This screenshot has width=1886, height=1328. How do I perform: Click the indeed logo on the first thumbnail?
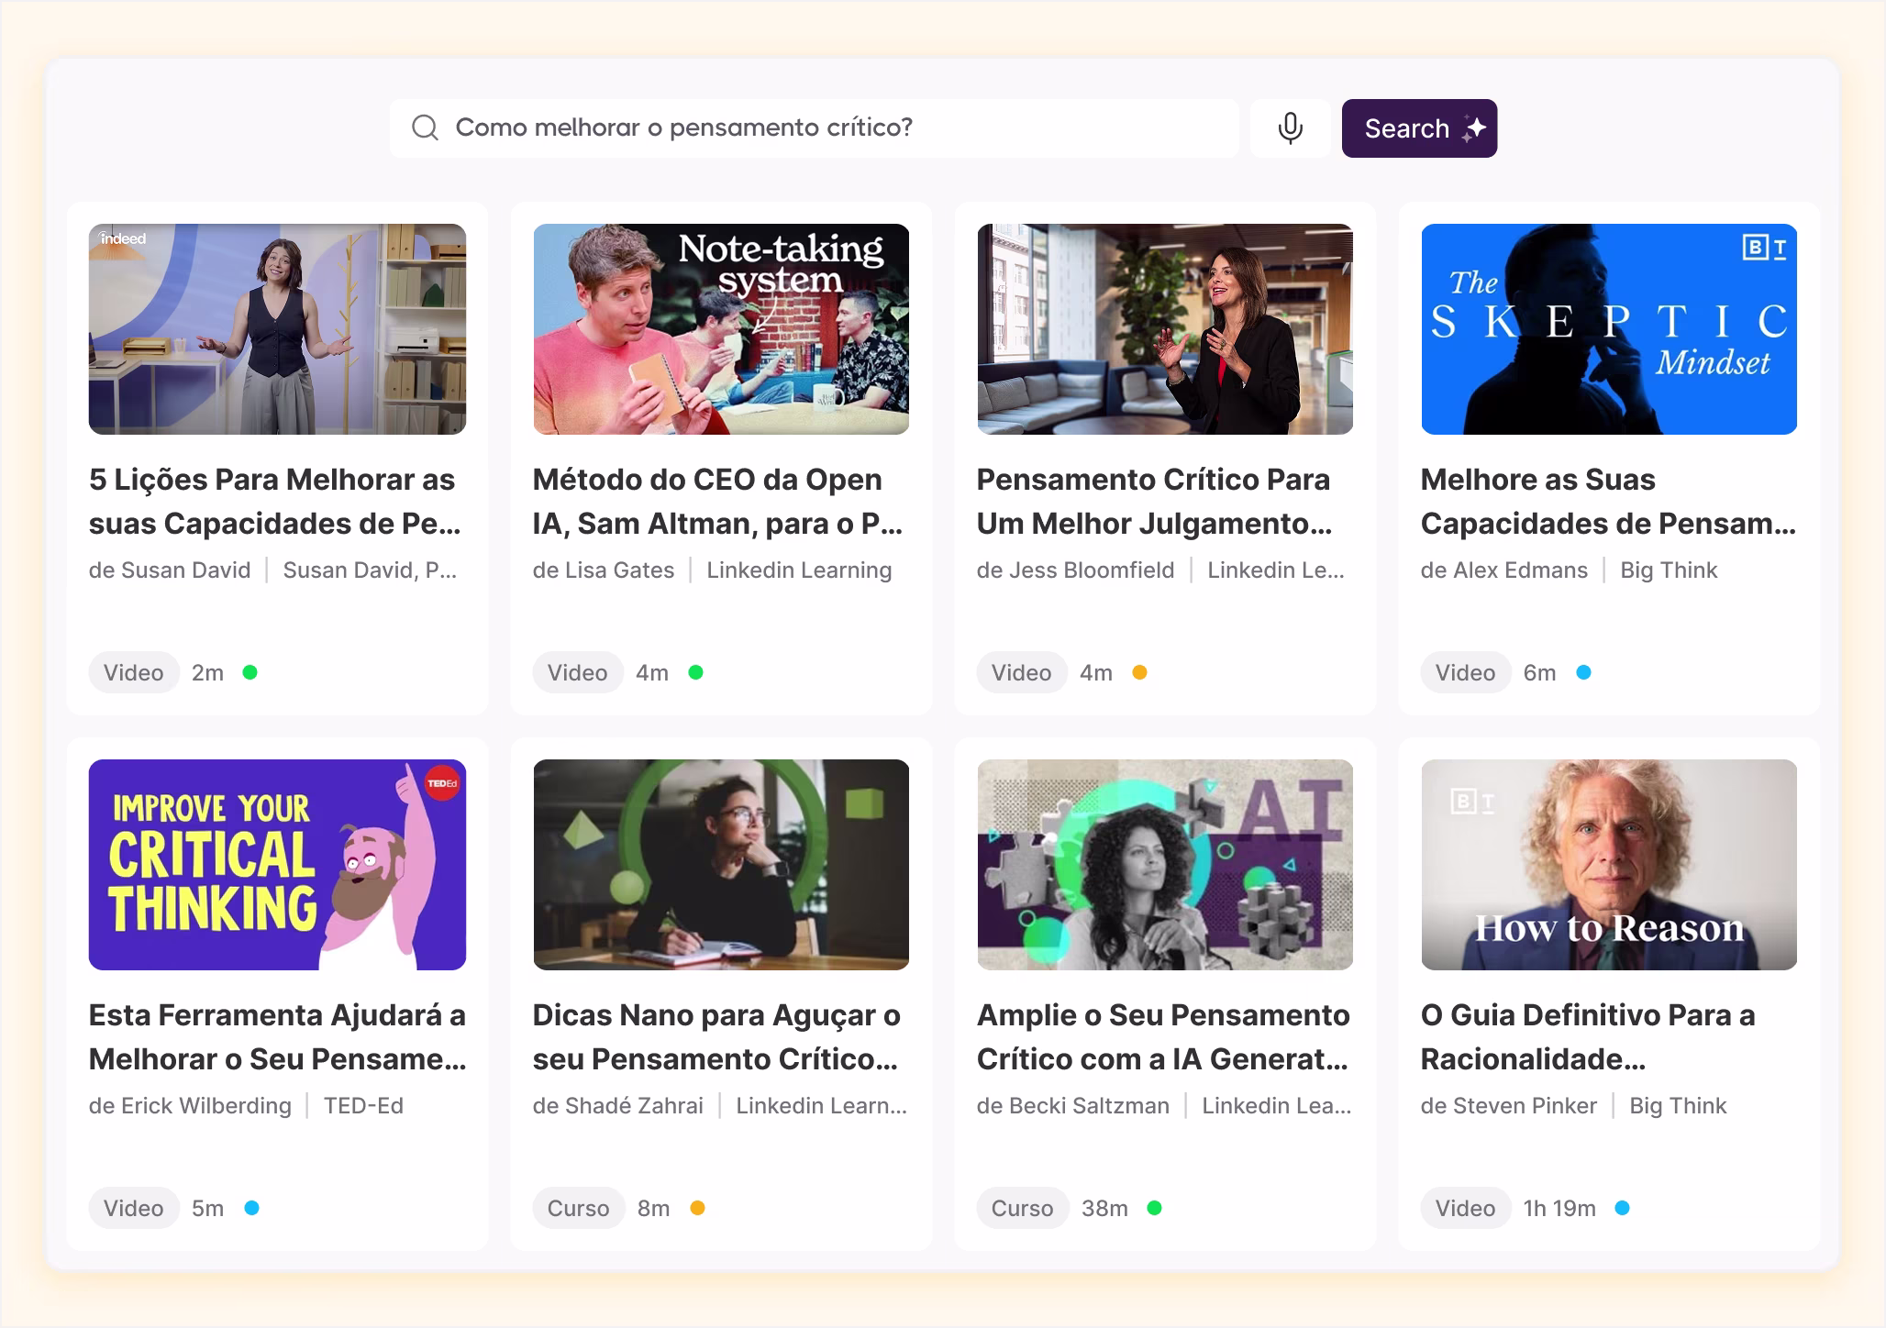(125, 238)
